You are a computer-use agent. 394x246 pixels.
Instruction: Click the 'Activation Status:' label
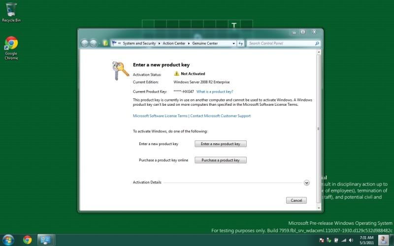pos(147,75)
